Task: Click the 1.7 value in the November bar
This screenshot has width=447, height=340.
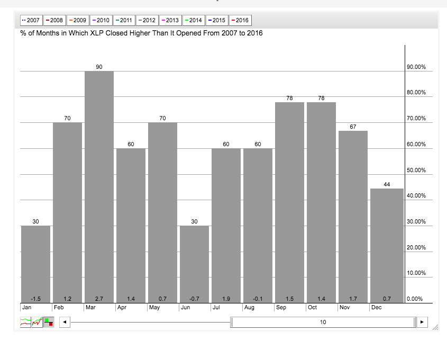Action: (x=353, y=299)
